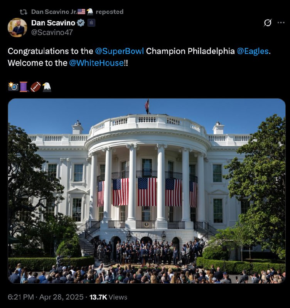Open the @SuperBowl mention
The width and height of the screenshot is (290, 308).
(x=120, y=51)
